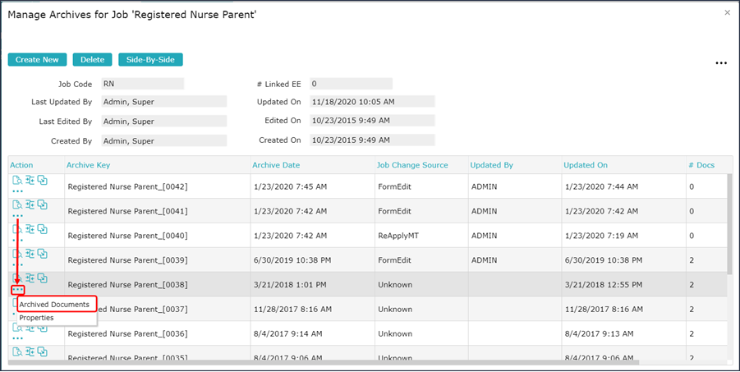The width and height of the screenshot is (740, 372).
Task: Click the view document icon for Registered Nurse Parent_[0042]
Action: (x=17, y=180)
